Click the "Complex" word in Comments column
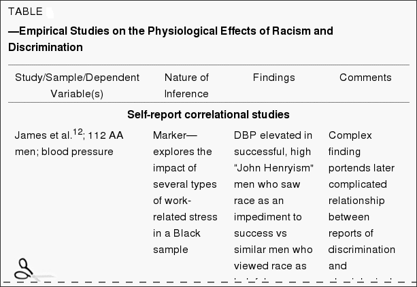The width and height of the screenshot is (417, 287). click(x=350, y=135)
